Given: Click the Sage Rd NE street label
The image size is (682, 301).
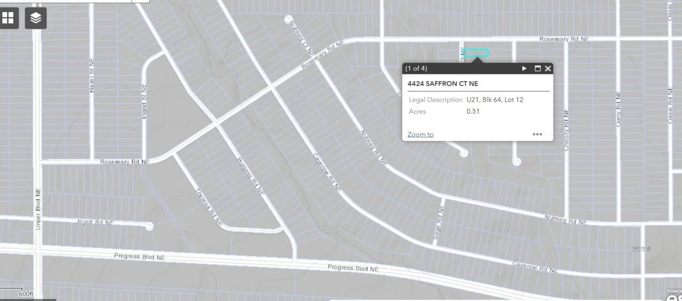Looking at the screenshot, I should coord(439,223).
